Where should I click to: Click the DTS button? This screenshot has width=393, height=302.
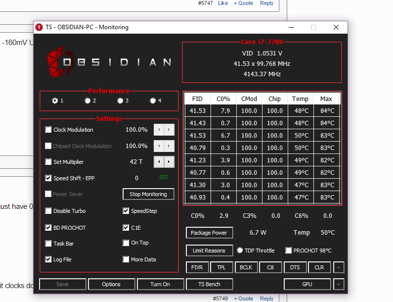[x=295, y=267]
